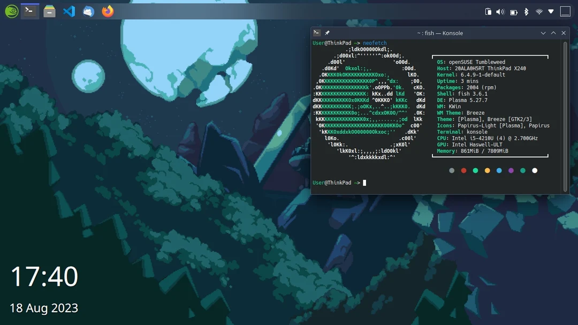Switch focus to the running Konsole taskbar entry
Viewport: 578px width, 325px height.
point(30,11)
